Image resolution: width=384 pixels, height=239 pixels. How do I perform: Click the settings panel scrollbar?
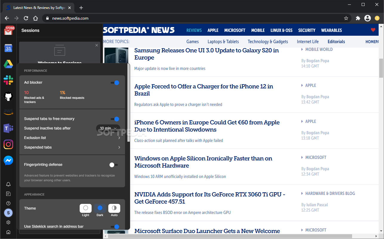(x=129, y=103)
